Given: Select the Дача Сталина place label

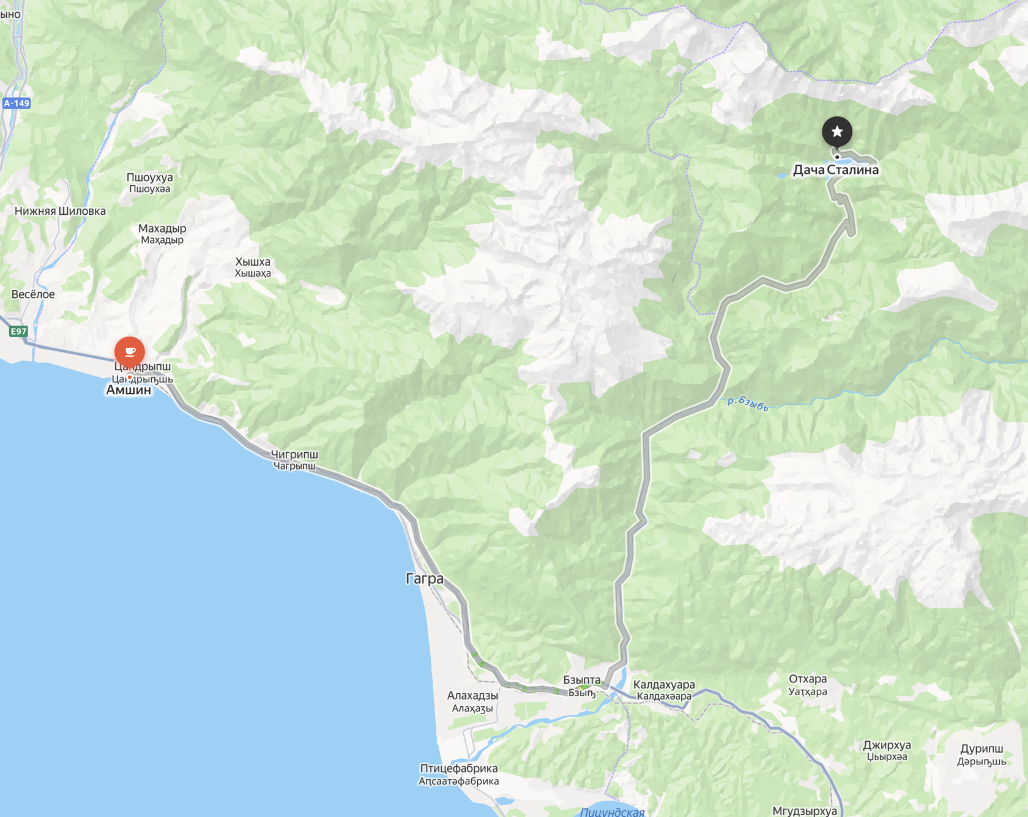Looking at the screenshot, I should (x=836, y=170).
